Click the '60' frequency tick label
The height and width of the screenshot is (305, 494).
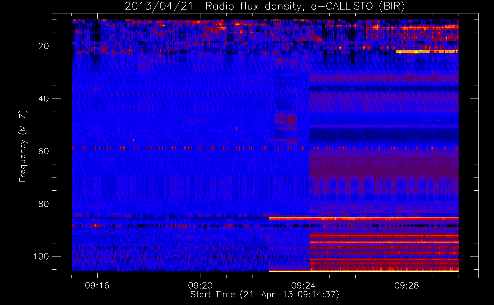[44, 151]
